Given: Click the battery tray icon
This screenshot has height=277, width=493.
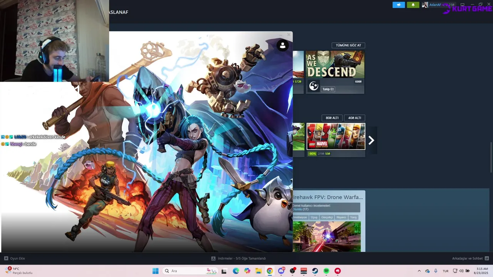Looking at the screenshot, I should pyautogui.click(x=468, y=271).
